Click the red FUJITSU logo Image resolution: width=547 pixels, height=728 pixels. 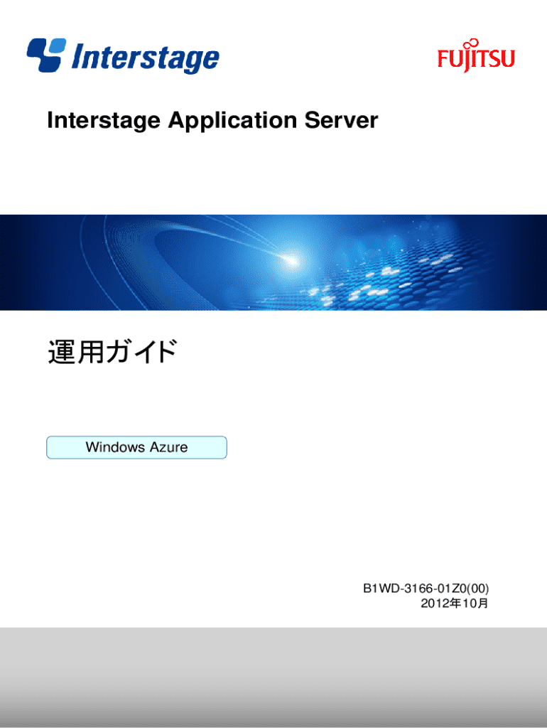475,59
